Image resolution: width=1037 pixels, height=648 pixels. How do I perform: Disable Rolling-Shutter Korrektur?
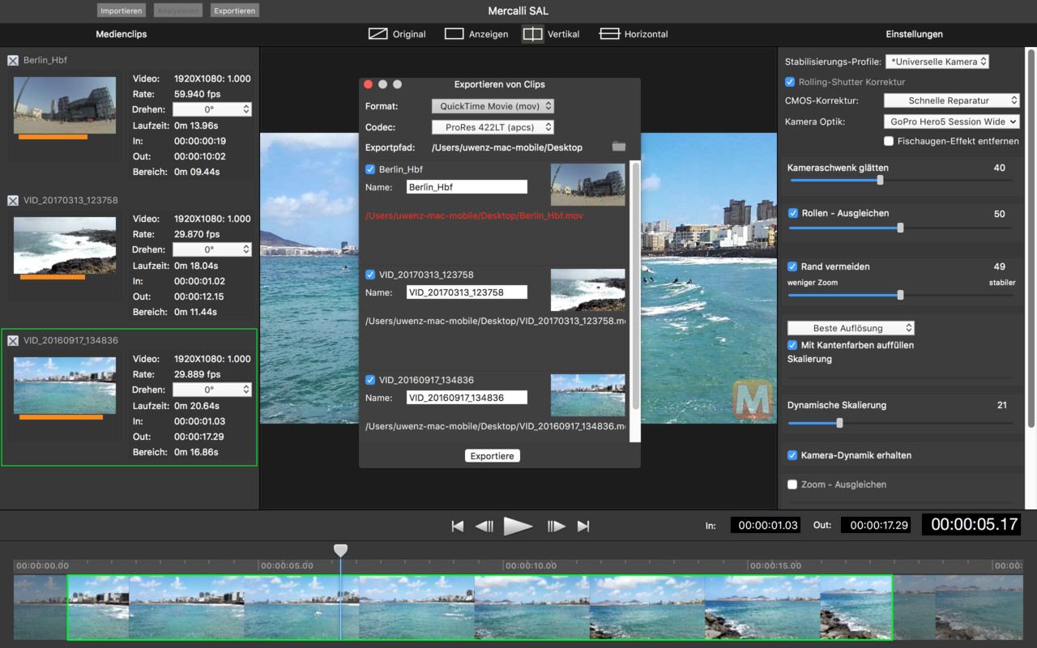[790, 82]
